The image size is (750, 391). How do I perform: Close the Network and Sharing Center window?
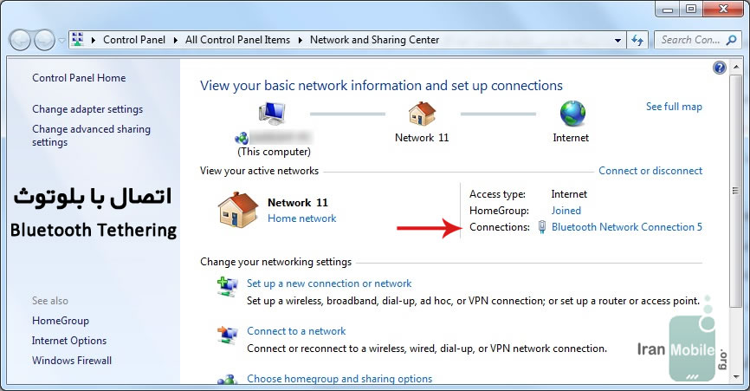[724, 9]
